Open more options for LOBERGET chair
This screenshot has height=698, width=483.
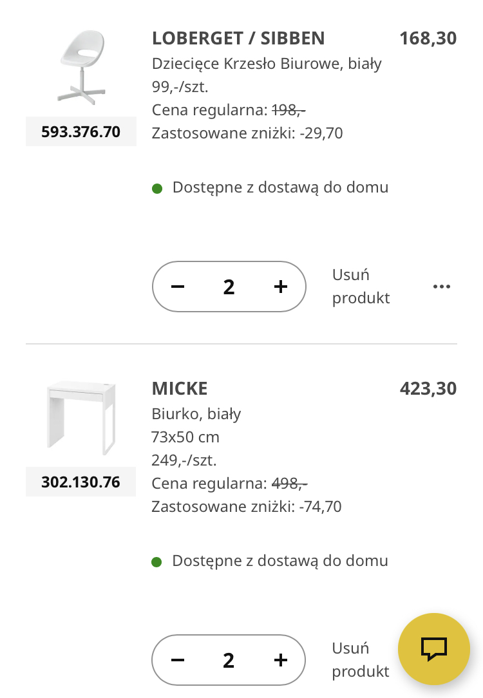pyautogui.click(x=442, y=287)
